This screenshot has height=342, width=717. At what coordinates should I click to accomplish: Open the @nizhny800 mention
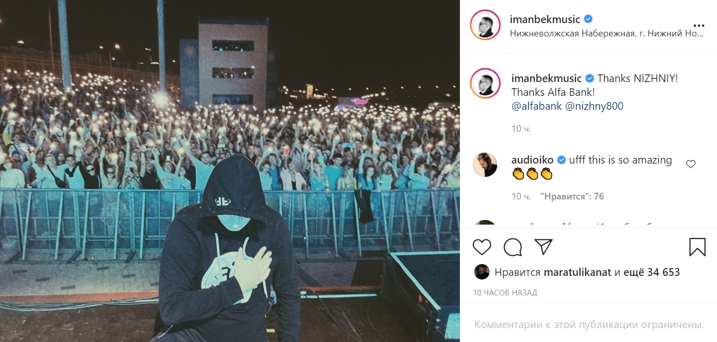(x=594, y=107)
